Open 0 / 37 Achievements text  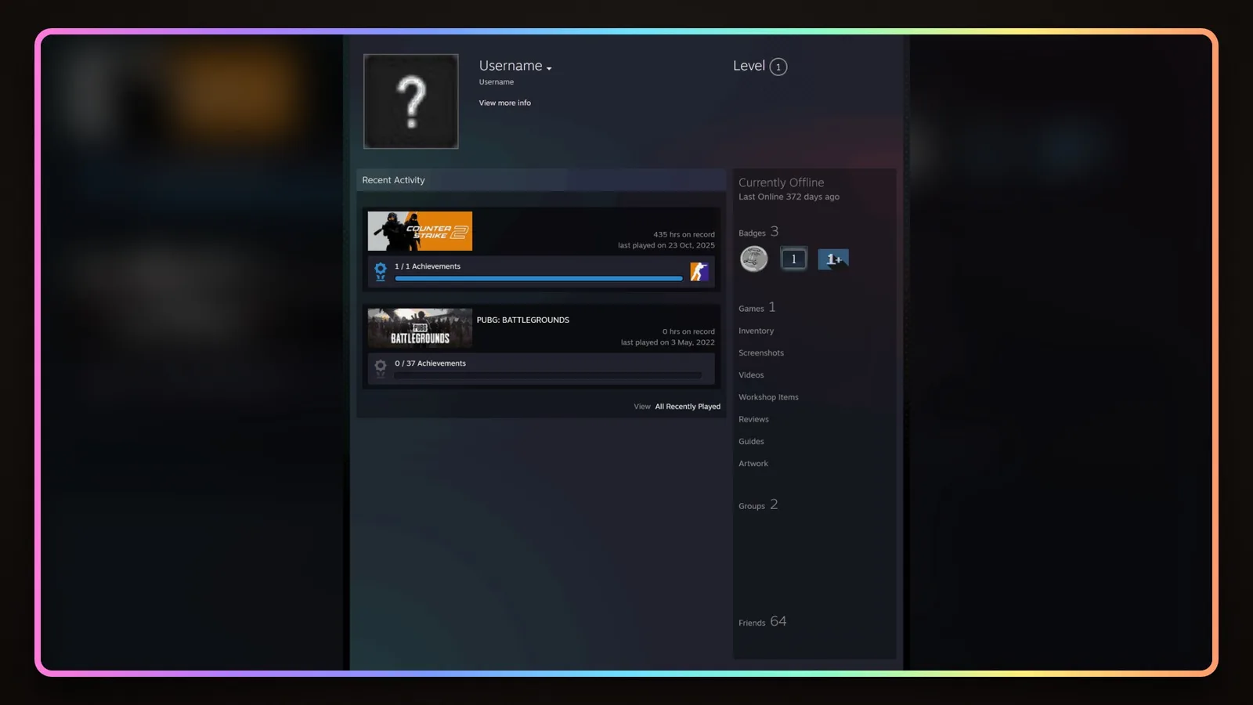(430, 363)
